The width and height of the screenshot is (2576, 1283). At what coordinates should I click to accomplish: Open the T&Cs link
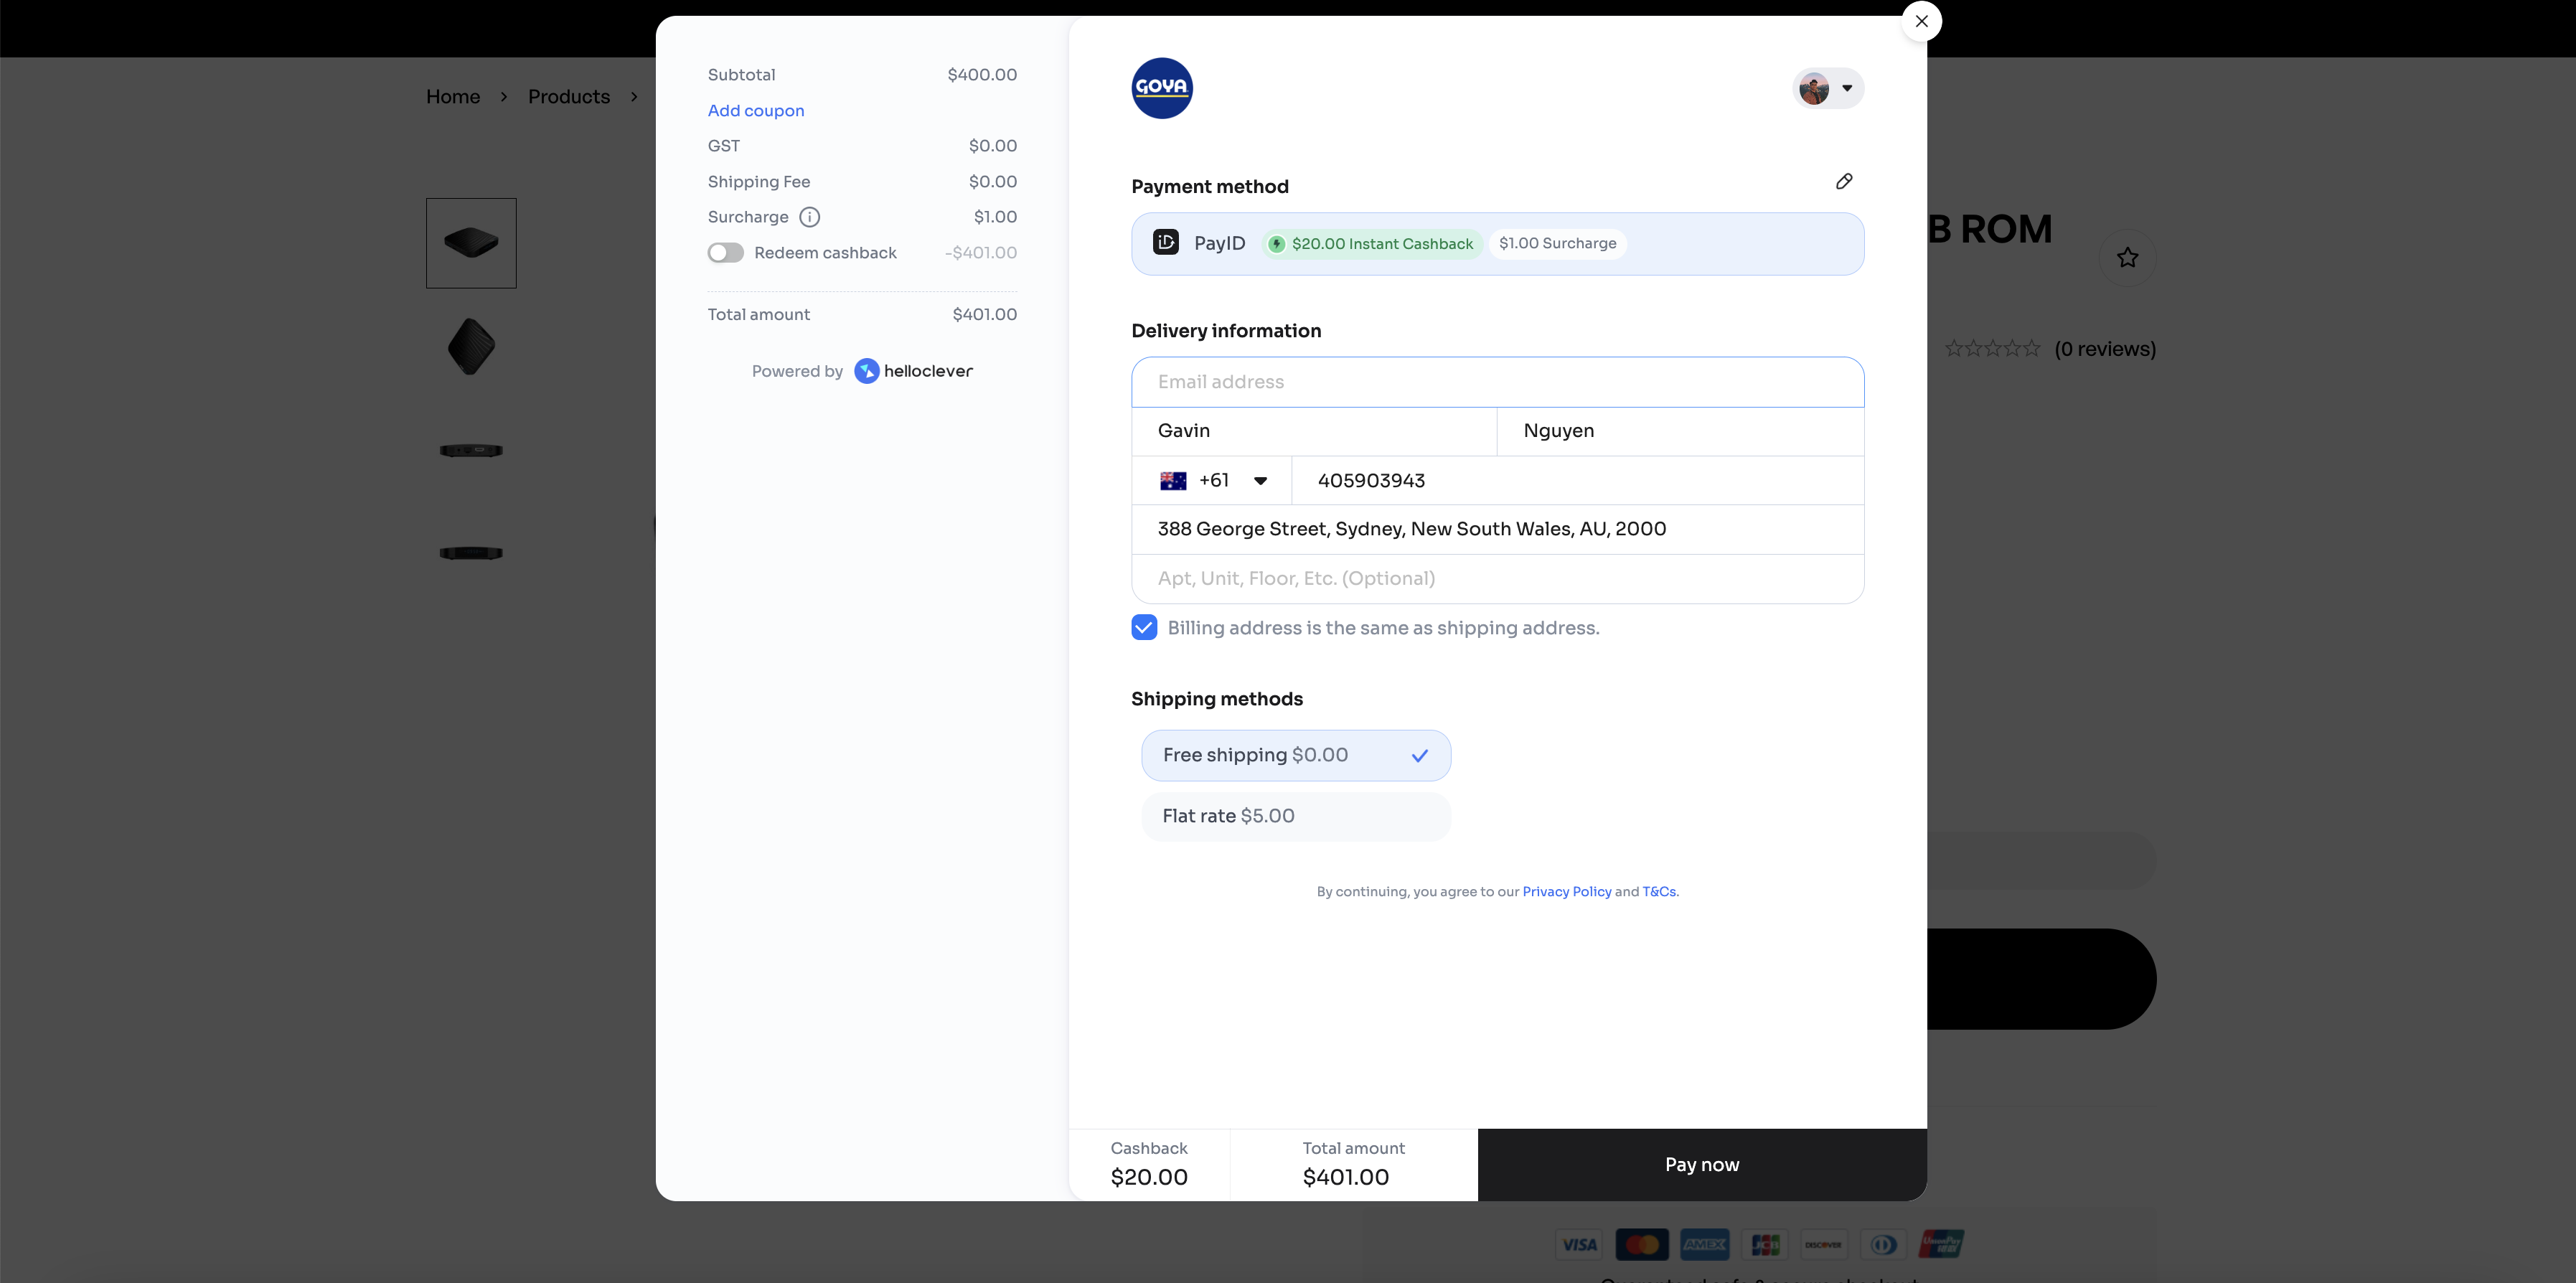click(x=1658, y=892)
